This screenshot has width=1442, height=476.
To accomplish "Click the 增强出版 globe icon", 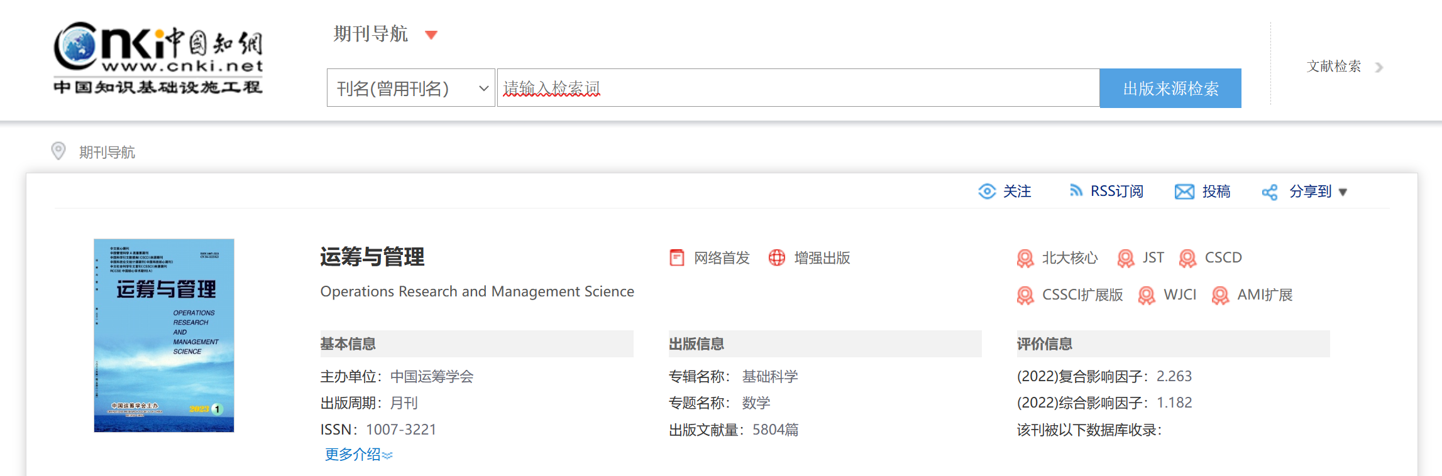I will pos(777,258).
